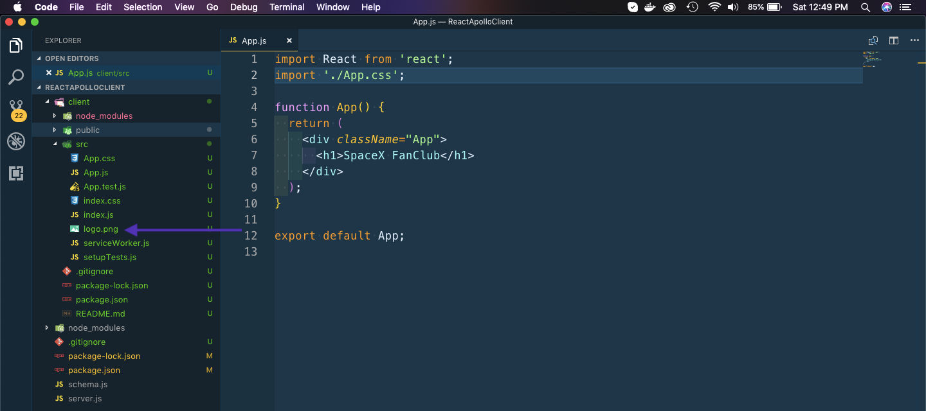Image resolution: width=926 pixels, height=411 pixels.
Task: Close the App.js editor tab
Action: (289, 40)
